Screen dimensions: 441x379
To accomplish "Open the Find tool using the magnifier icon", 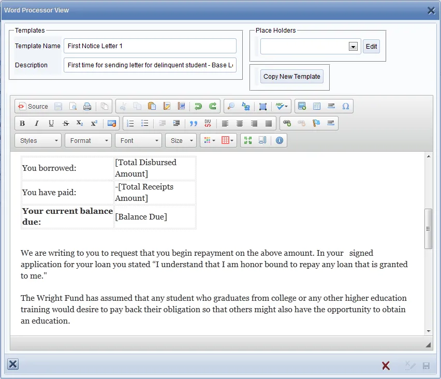I will tap(230, 106).
